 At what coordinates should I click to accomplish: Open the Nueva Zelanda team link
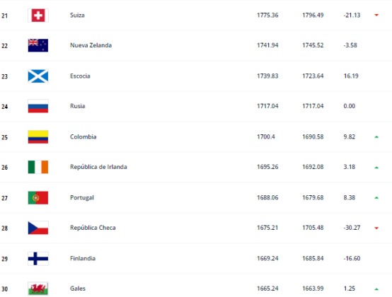click(x=91, y=45)
